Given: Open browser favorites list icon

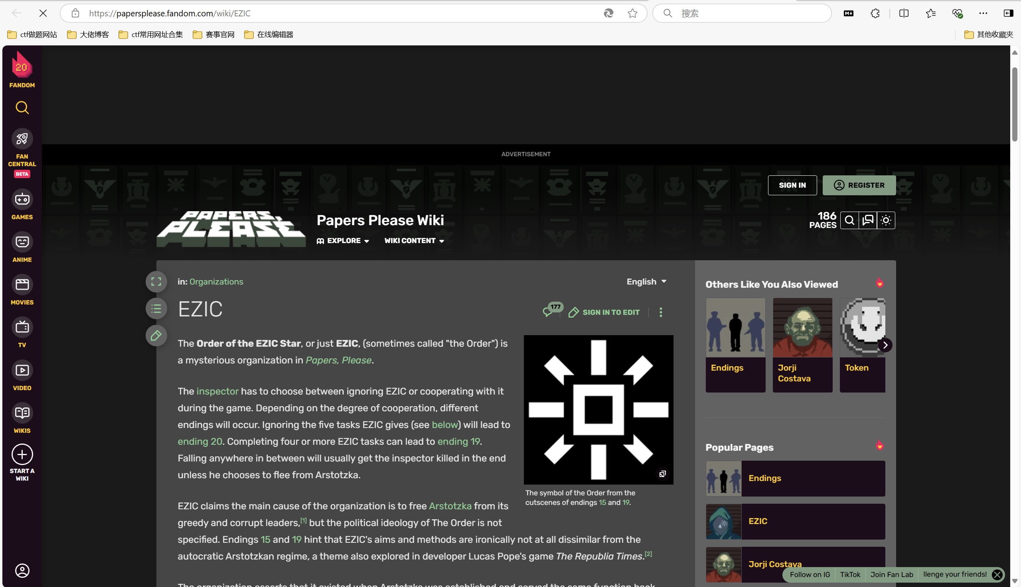Looking at the screenshot, I should pos(930,13).
